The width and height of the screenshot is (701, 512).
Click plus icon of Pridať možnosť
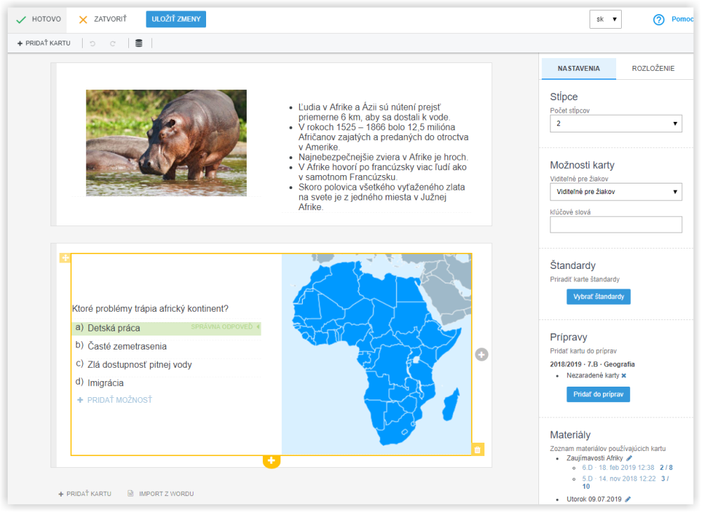point(80,400)
